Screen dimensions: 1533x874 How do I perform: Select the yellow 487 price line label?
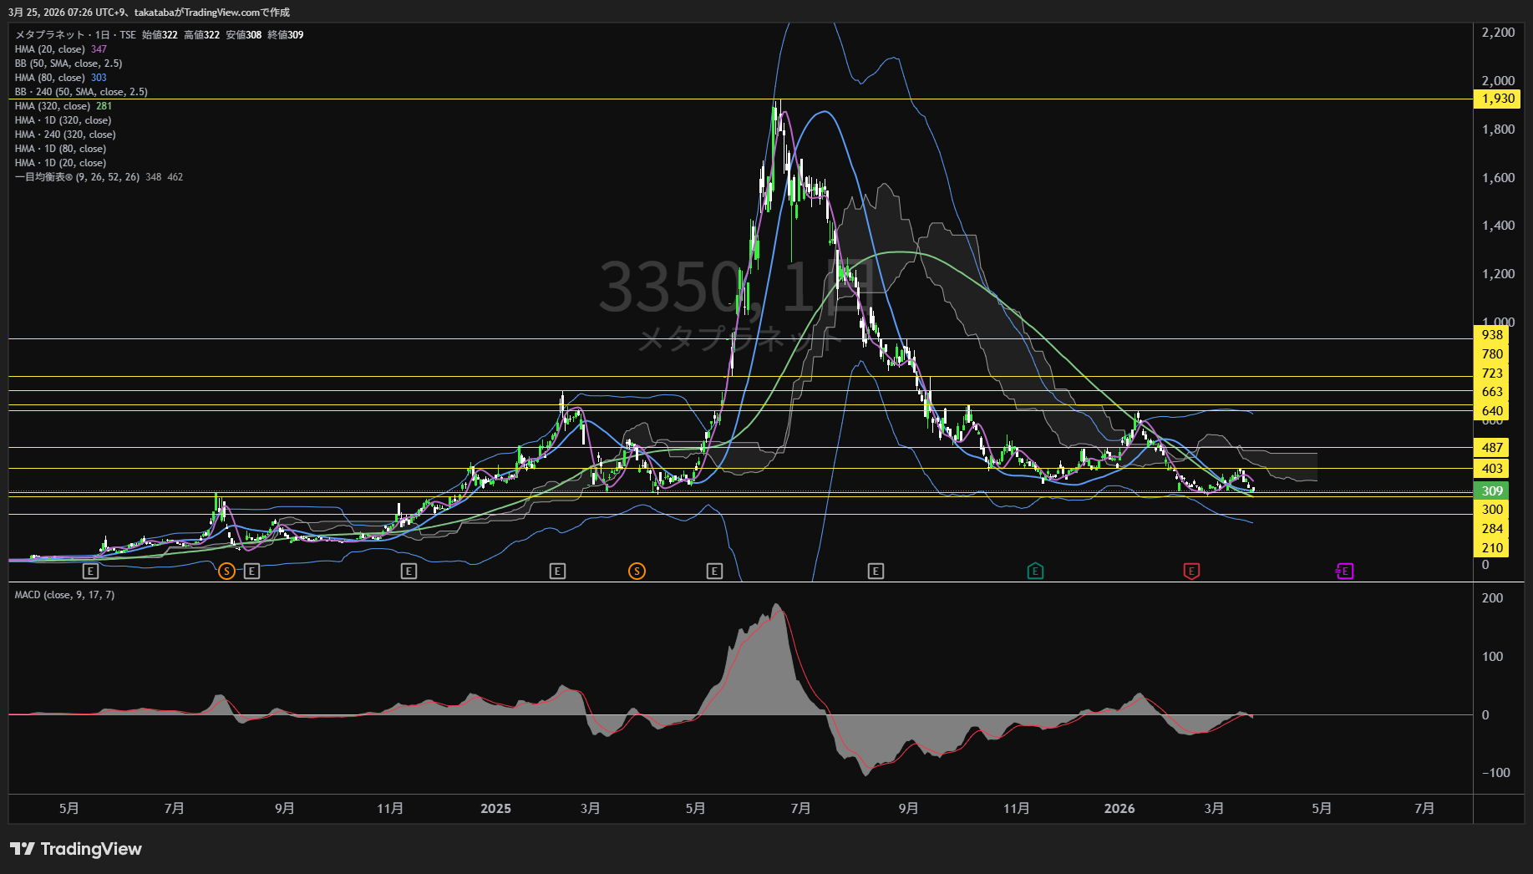(x=1492, y=448)
